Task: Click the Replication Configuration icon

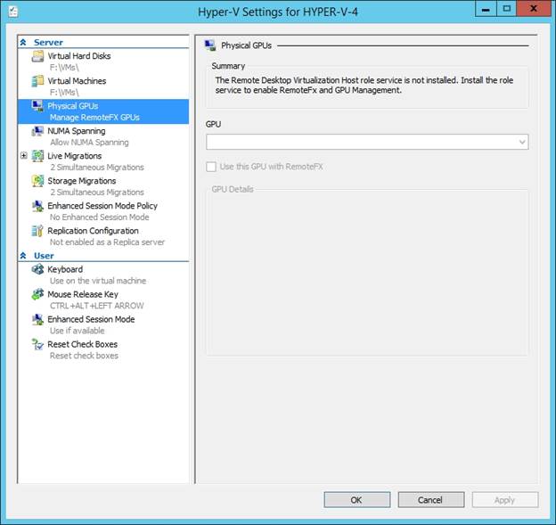Action: 37,231
